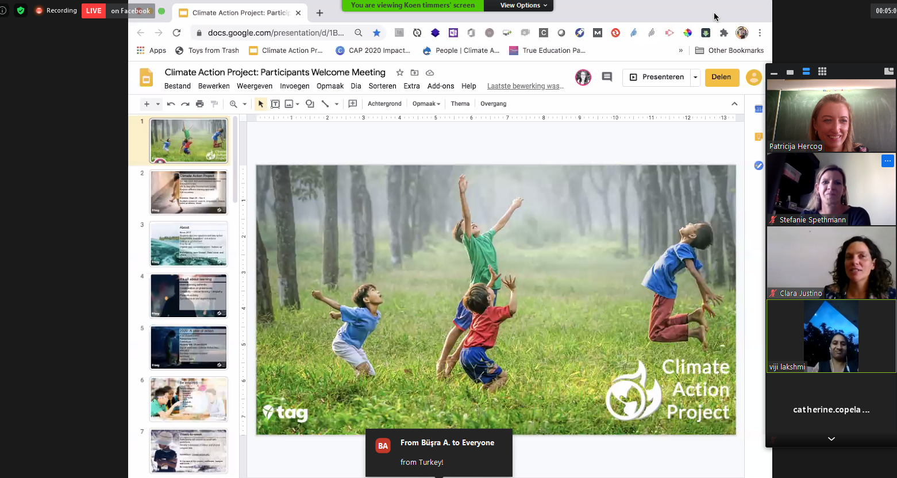Viewport: 897px width, 478px height.
Task: Collapse the Slides toolbar with chevron
Action: click(x=734, y=104)
